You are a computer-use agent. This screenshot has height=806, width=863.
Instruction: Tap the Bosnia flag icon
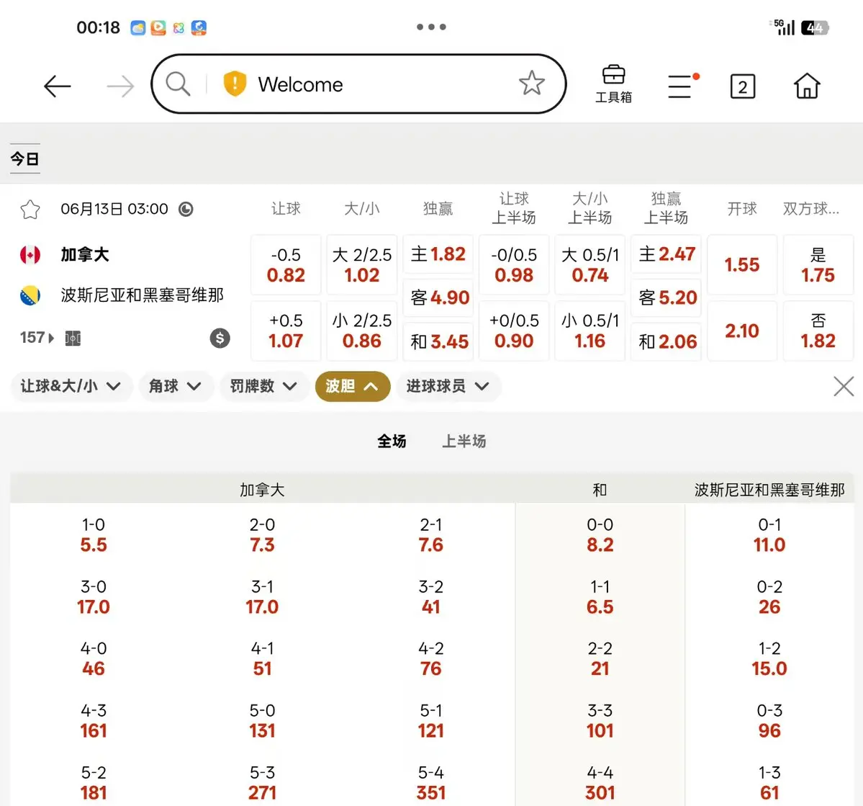point(30,295)
